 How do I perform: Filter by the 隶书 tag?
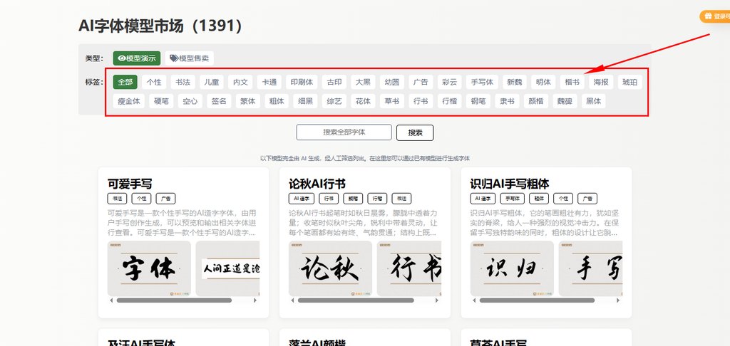coord(507,101)
